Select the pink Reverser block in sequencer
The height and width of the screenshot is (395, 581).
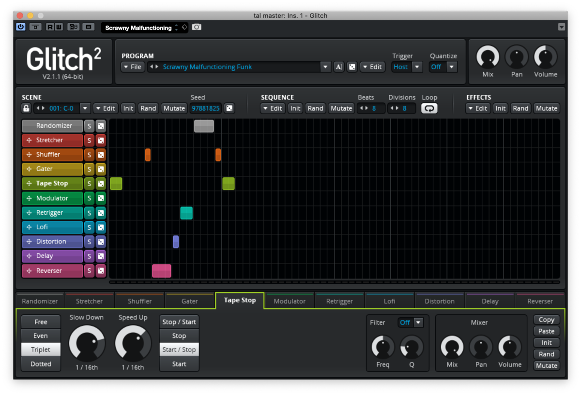click(x=162, y=271)
